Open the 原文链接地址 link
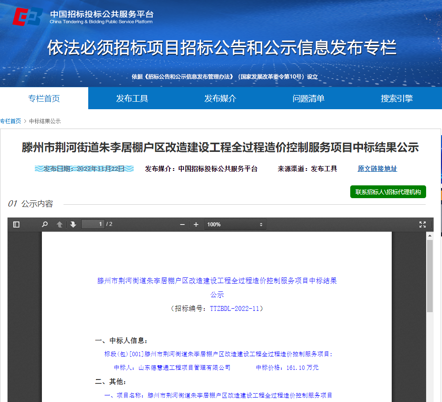 click(377, 169)
